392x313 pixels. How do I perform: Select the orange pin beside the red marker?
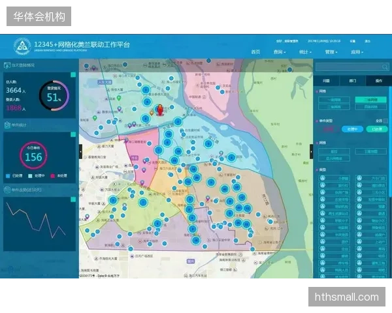tap(152, 113)
